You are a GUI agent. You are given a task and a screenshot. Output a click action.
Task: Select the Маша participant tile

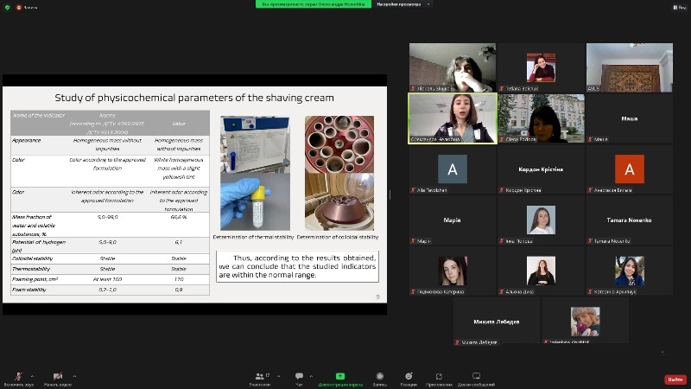pyautogui.click(x=630, y=118)
